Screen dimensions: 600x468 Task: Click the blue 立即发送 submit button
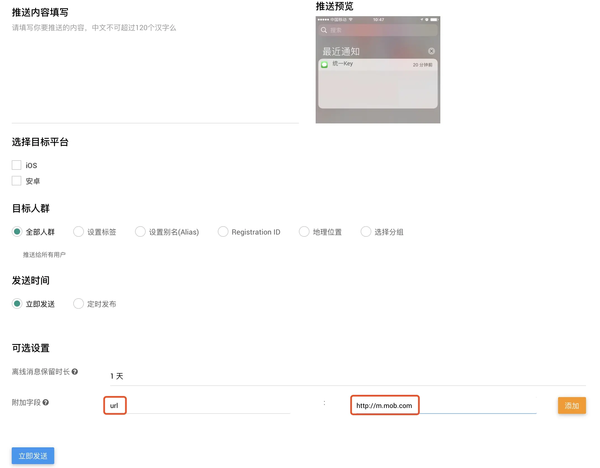[33, 456]
